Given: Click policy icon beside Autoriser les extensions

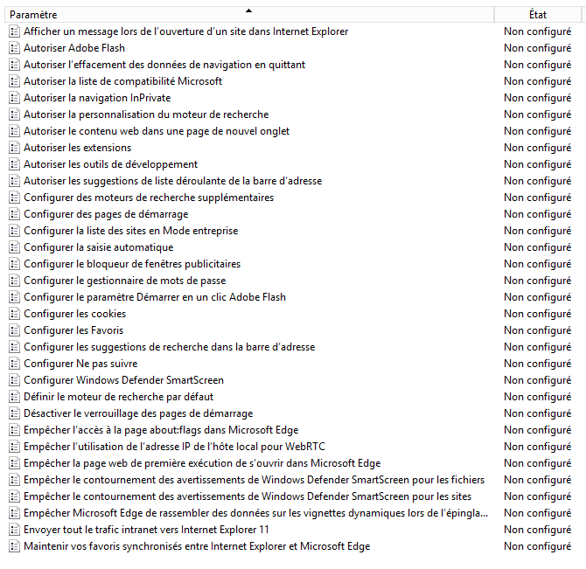Looking at the screenshot, I should (x=14, y=148).
